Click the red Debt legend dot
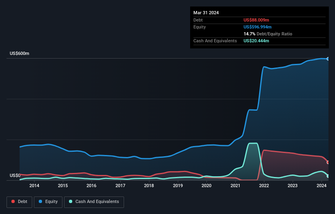Viewport: 335px width, 214px height. (13, 201)
